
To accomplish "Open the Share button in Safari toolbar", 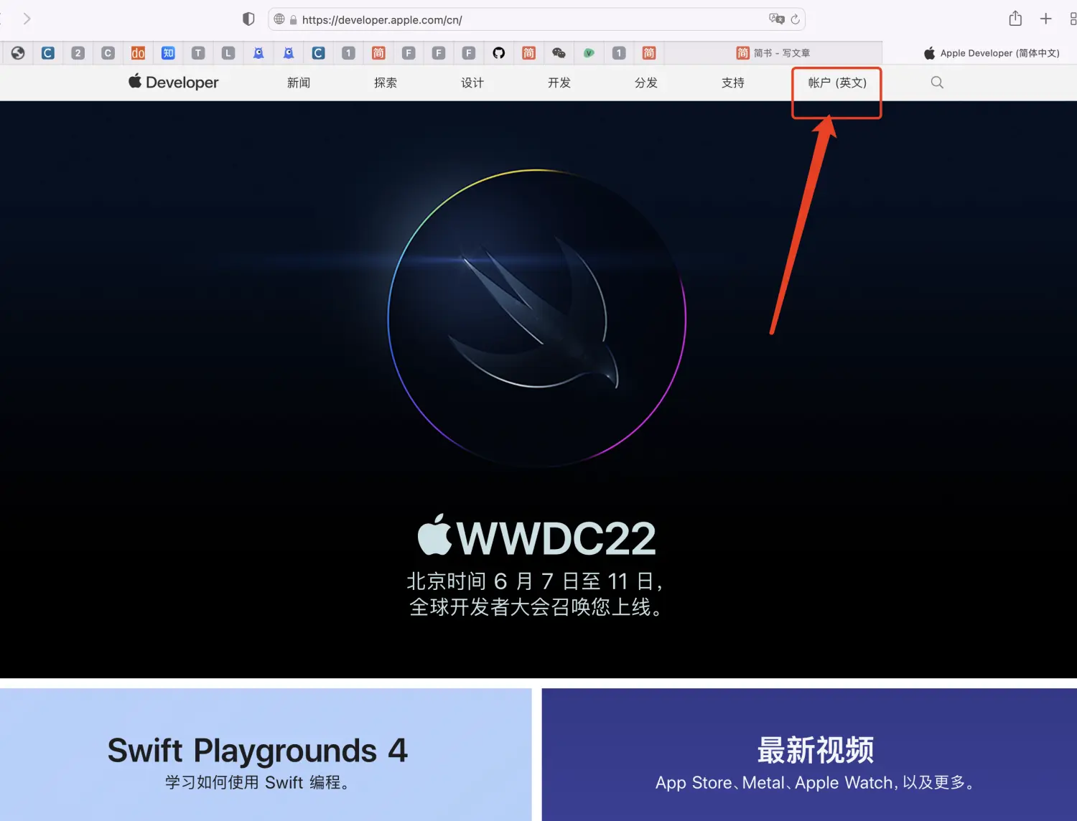I will click(x=1015, y=19).
